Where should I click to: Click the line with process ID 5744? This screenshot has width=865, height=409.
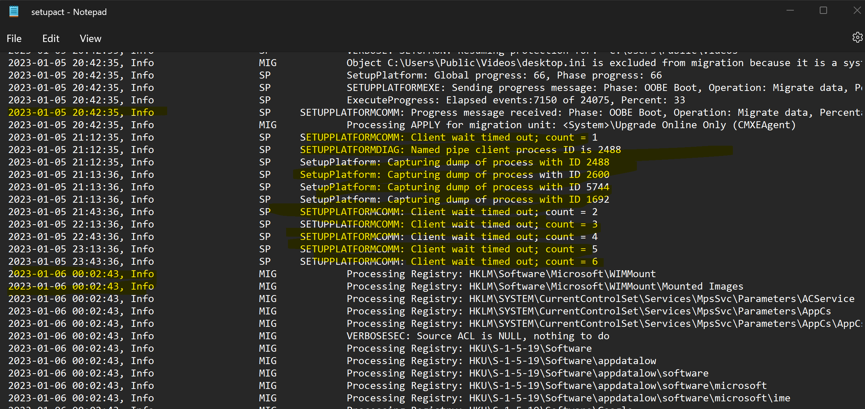click(454, 187)
